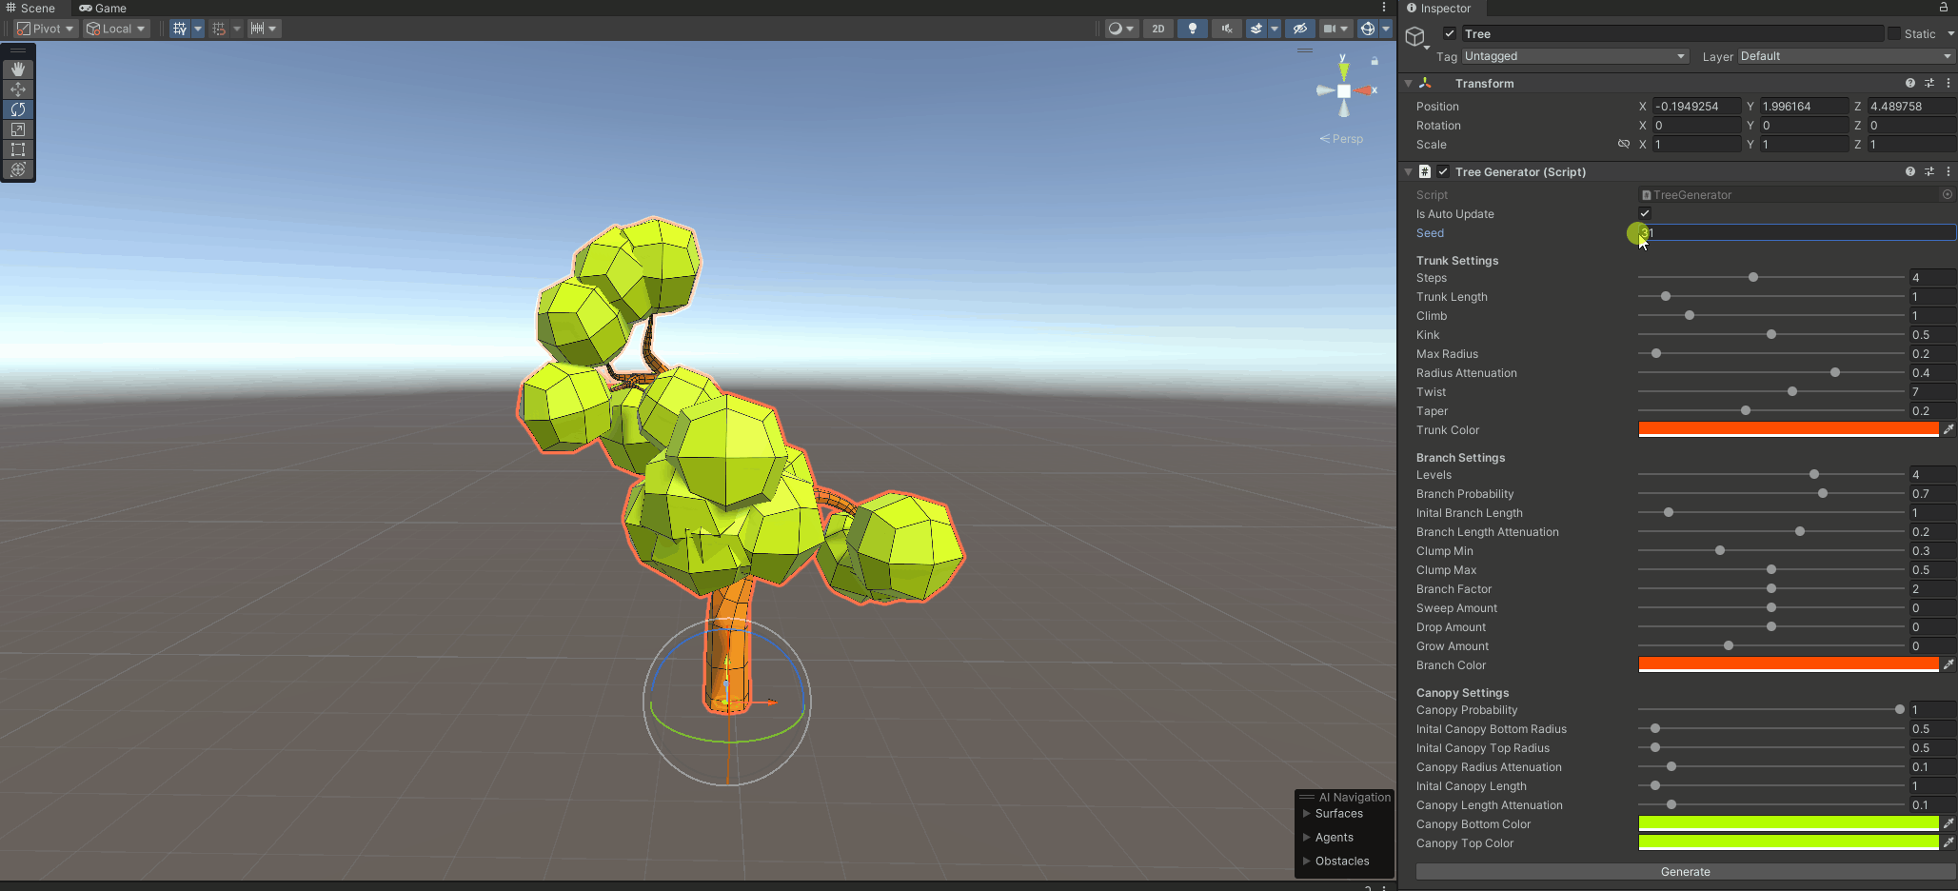This screenshot has height=891, width=1958.
Task: Click the Pivot toggle button
Action: coord(44,28)
